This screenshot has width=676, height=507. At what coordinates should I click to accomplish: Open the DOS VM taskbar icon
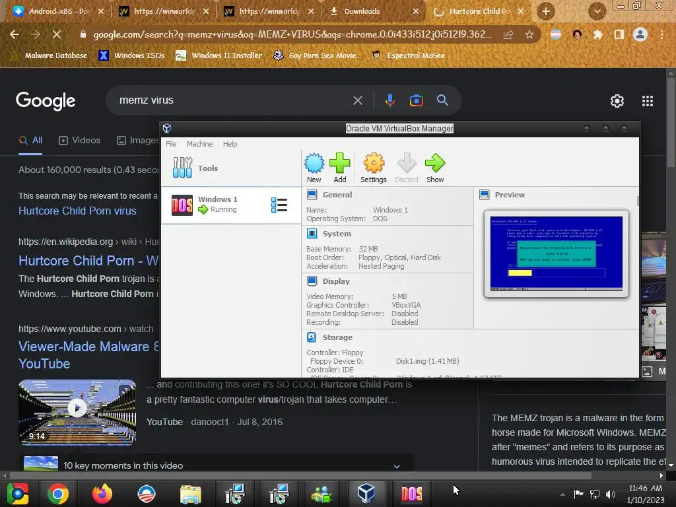tap(411, 494)
